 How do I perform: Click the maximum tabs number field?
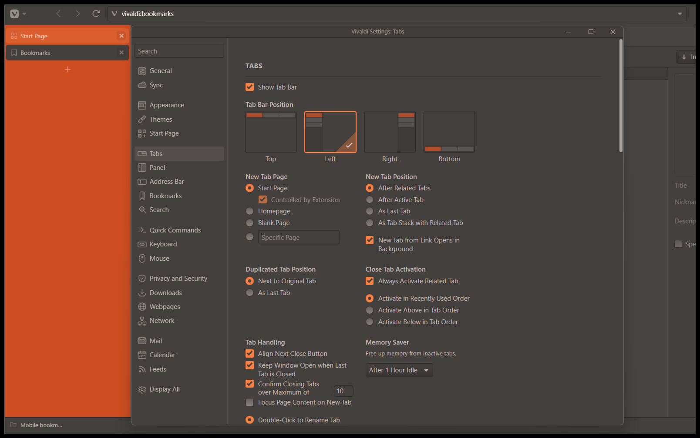(343, 391)
